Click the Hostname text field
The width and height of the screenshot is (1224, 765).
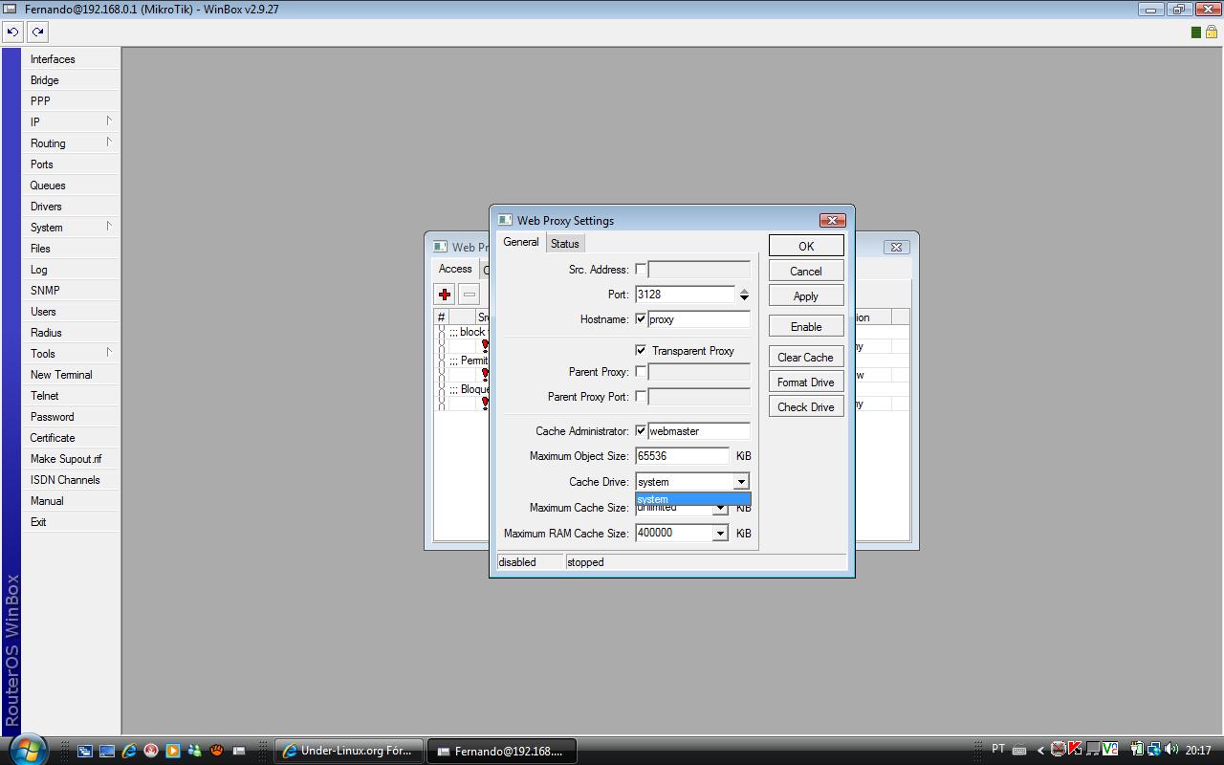pos(699,319)
